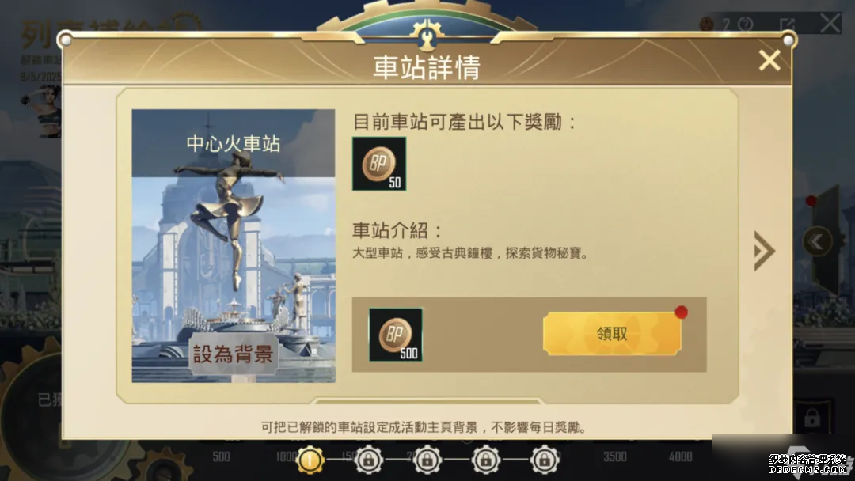
Task: Select the third locked station padlock node
Action: point(486,460)
